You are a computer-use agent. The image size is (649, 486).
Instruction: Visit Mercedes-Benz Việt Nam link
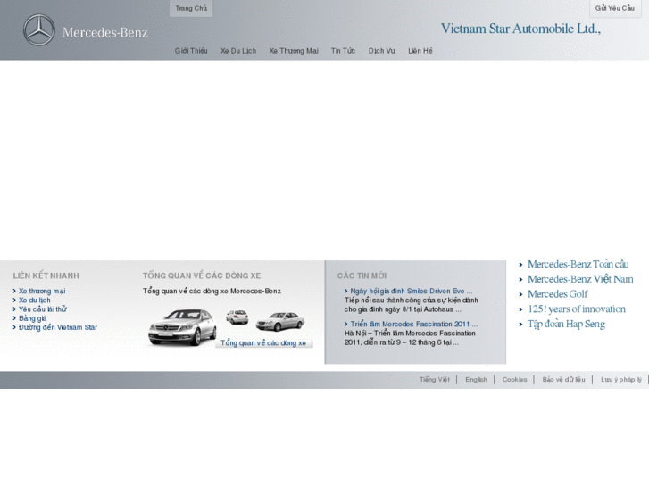580,279
